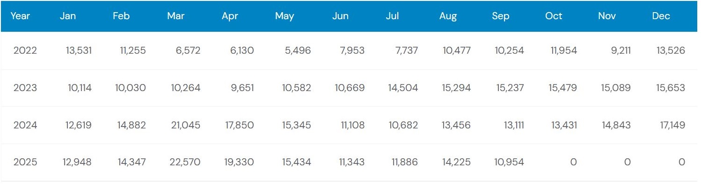Click the 2024 row label
This screenshot has width=701, height=184.
pos(25,125)
